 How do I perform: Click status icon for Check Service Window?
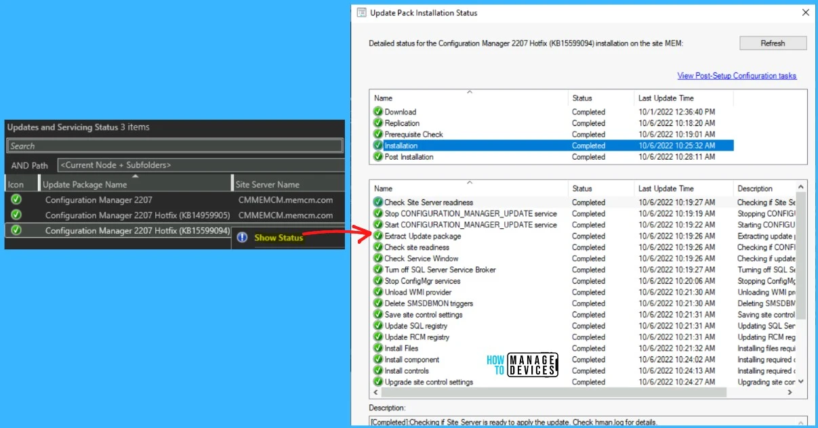[x=377, y=258]
